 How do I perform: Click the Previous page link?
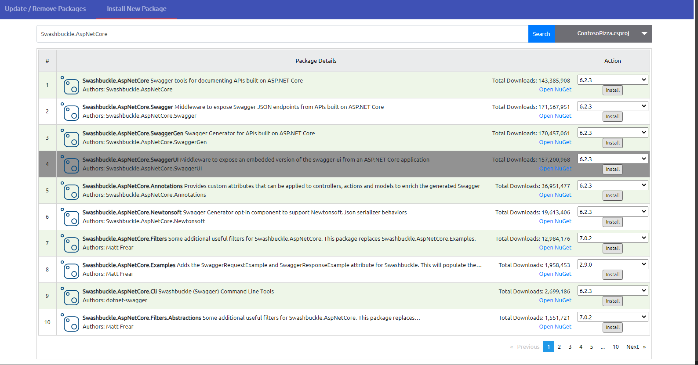point(524,347)
